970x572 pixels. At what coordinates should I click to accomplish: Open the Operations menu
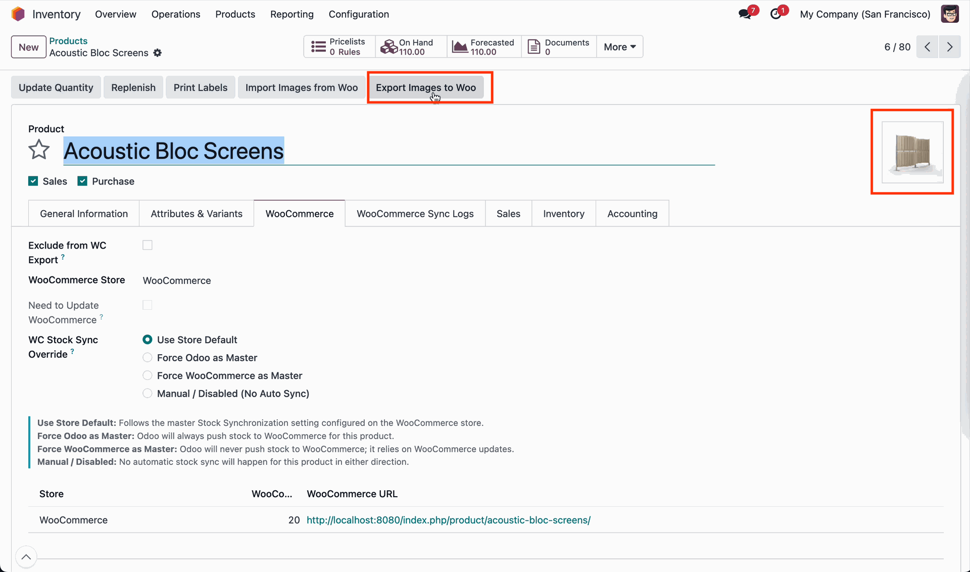(176, 14)
